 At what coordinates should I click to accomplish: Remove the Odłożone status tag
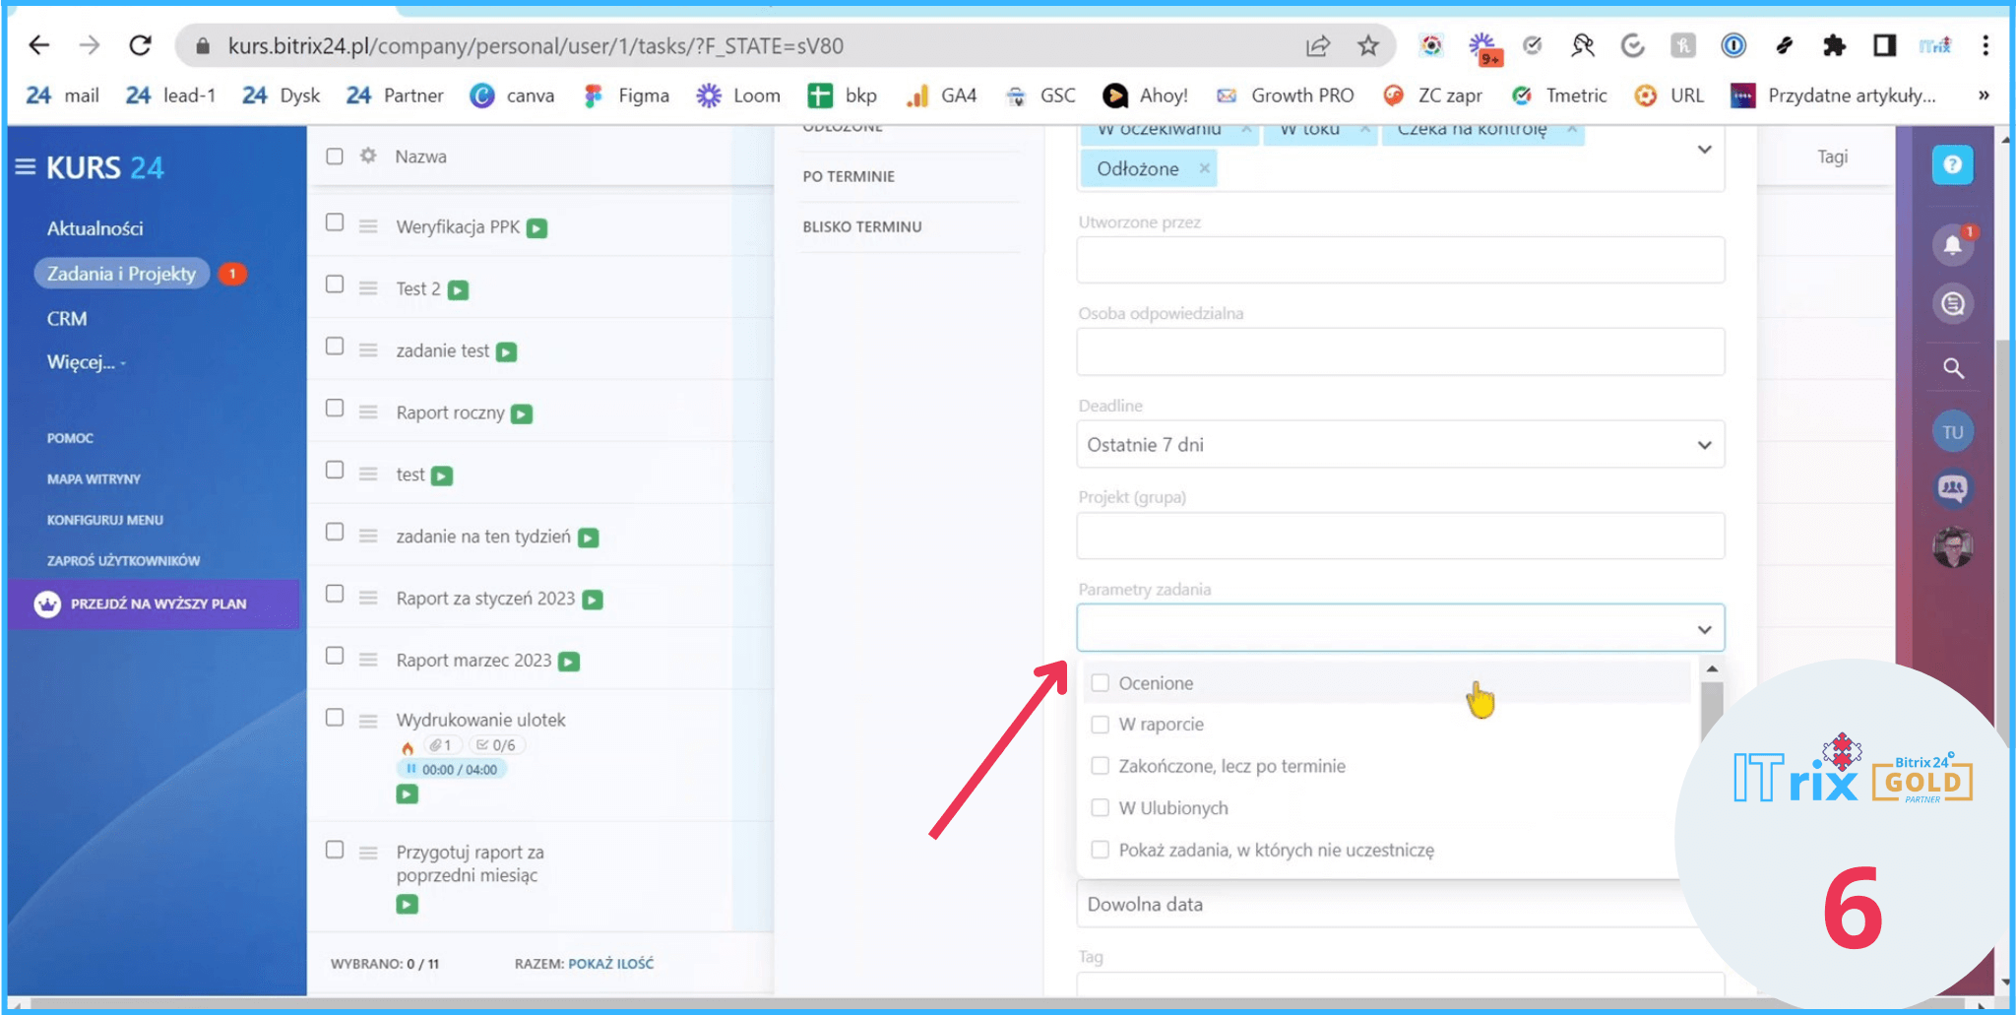(1204, 168)
